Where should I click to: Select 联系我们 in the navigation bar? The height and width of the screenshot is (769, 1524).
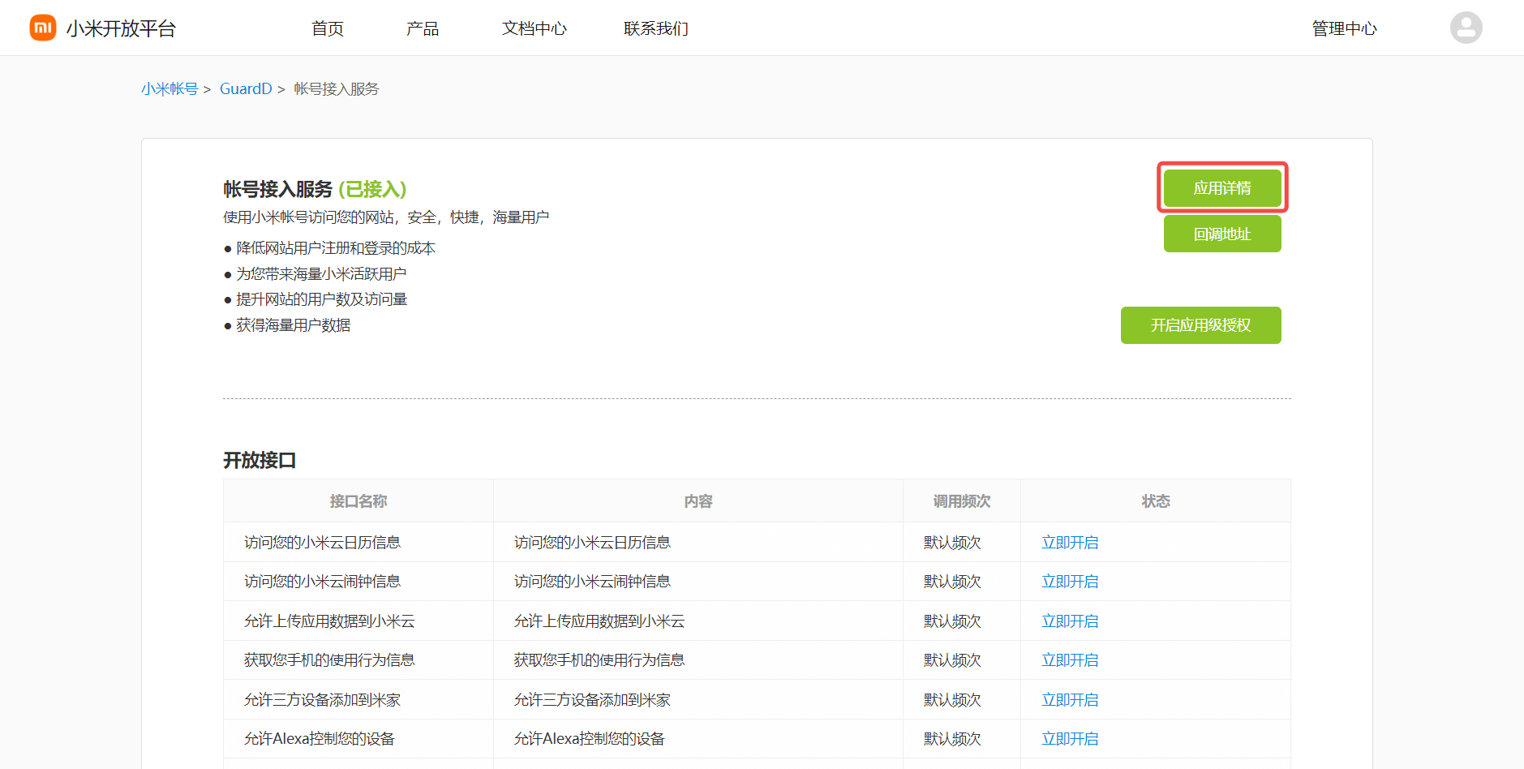click(x=655, y=28)
